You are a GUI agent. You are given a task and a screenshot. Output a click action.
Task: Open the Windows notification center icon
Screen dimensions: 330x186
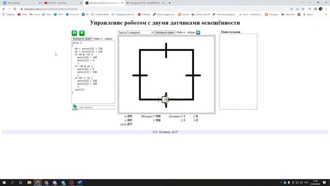324,182
